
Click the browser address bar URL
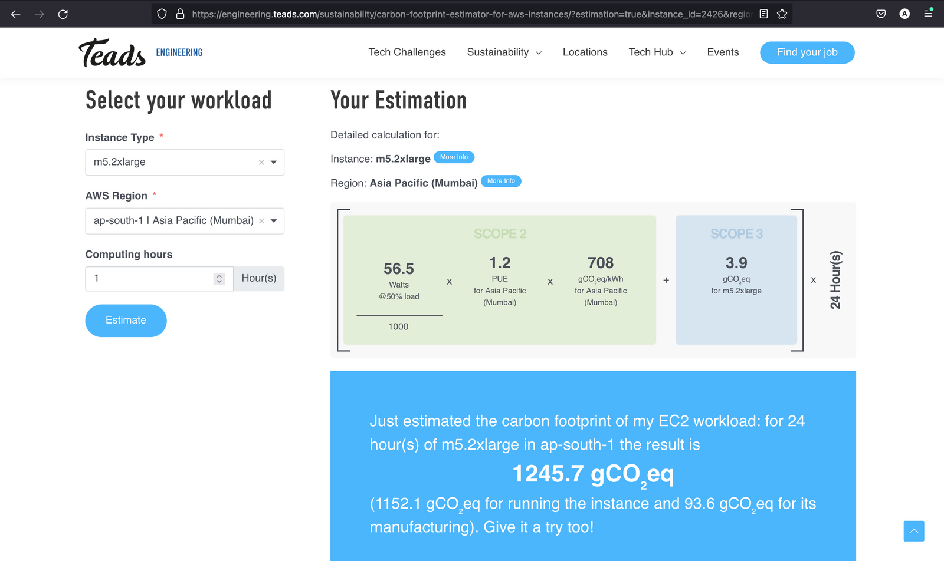[x=472, y=14]
